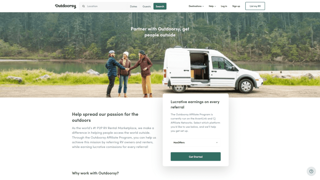Click the arrow in the HasOffers selector
Image resolution: width=320 pixels, height=180 pixels.
(217, 142)
